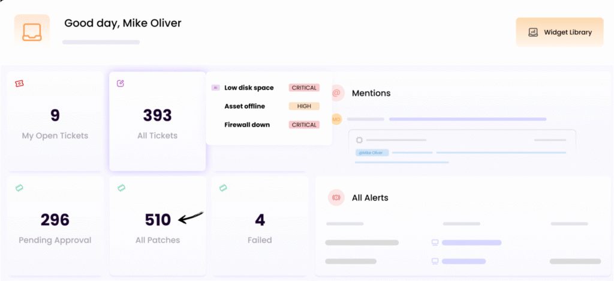Select the Firewall down alert
This screenshot has height=281, width=614.
click(247, 125)
